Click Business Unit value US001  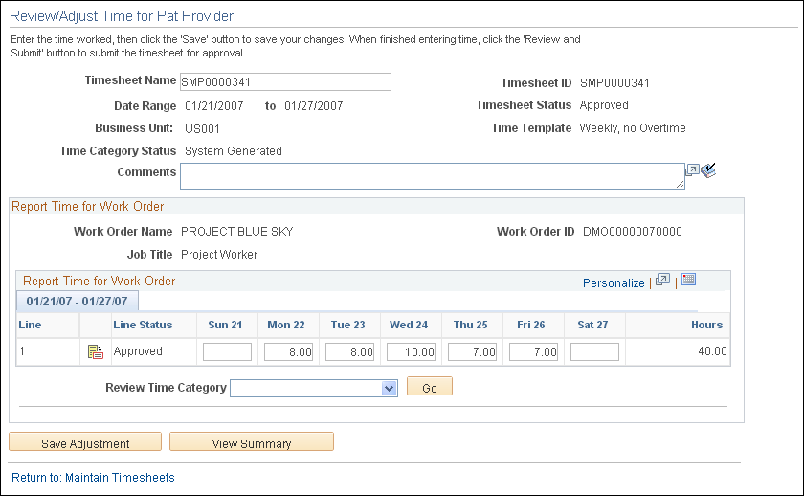point(202,128)
